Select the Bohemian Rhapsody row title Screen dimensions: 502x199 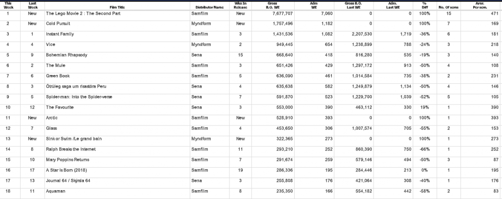coord(67,55)
